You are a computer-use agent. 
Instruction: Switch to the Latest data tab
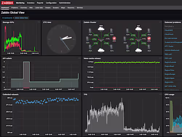[39, 8]
